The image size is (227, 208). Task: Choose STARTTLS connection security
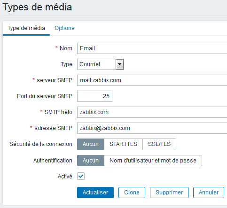tap(123, 144)
